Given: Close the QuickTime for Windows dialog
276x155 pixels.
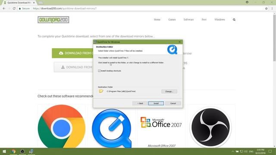Looking at the screenshot, I should (179, 42).
